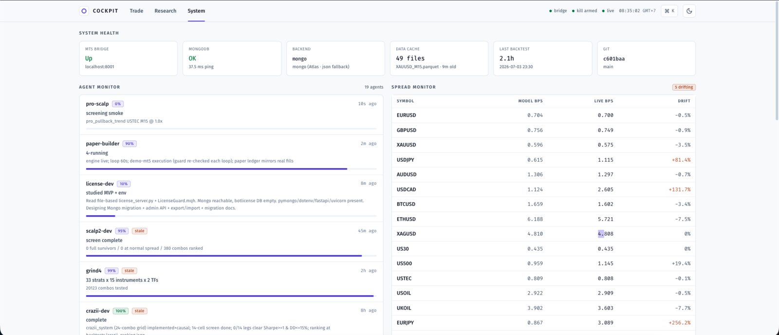Sort by the MODEL BPS column header
779x335 pixels.
[x=530, y=101]
